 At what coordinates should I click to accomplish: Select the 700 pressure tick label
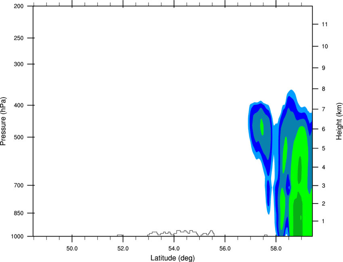[19, 185]
